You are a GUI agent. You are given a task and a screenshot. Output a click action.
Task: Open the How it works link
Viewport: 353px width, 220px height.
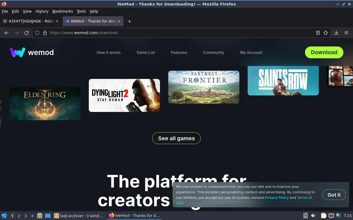point(109,53)
